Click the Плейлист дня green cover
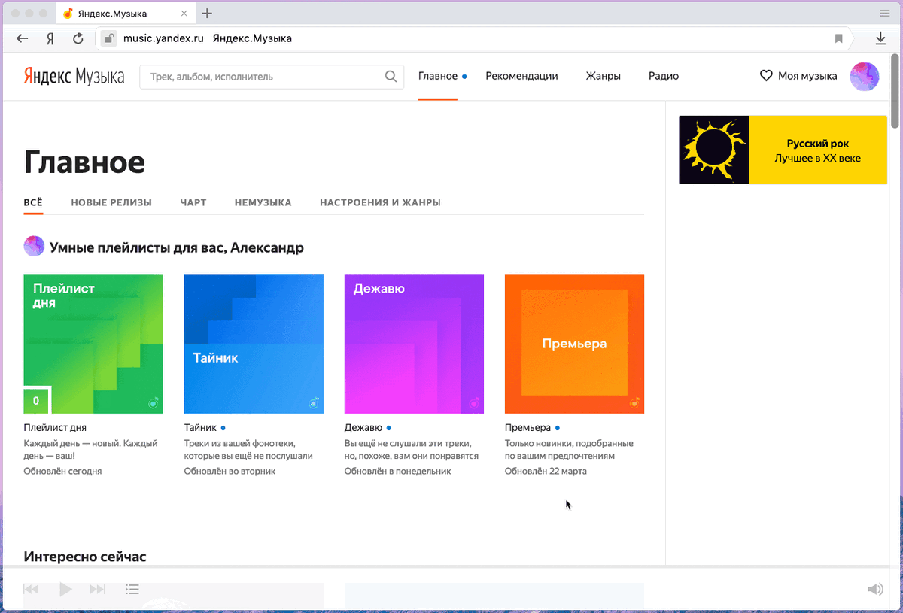This screenshot has height=613, width=903. tap(93, 344)
